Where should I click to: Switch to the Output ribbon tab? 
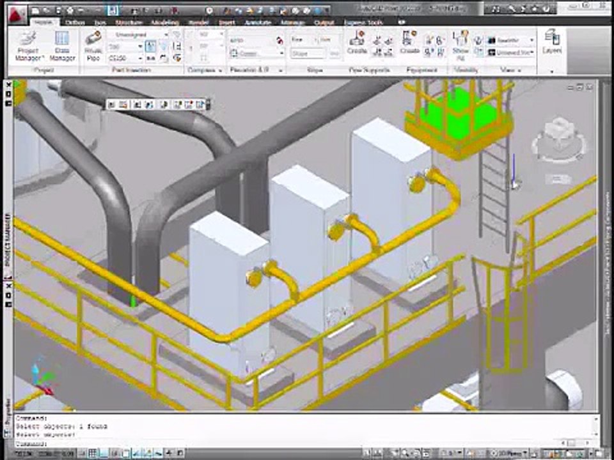click(x=324, y=23)
